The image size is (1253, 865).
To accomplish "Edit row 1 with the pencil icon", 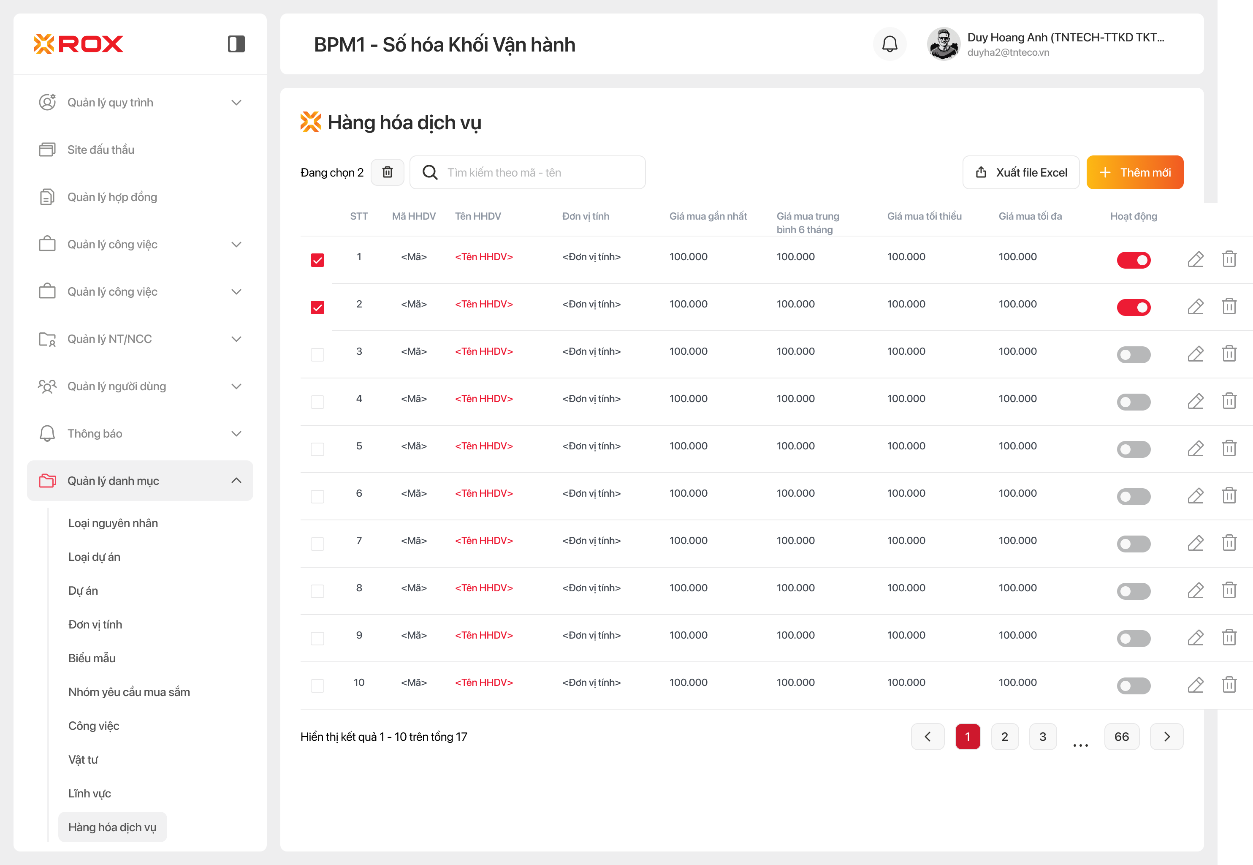I will [x=1196, y=260].
